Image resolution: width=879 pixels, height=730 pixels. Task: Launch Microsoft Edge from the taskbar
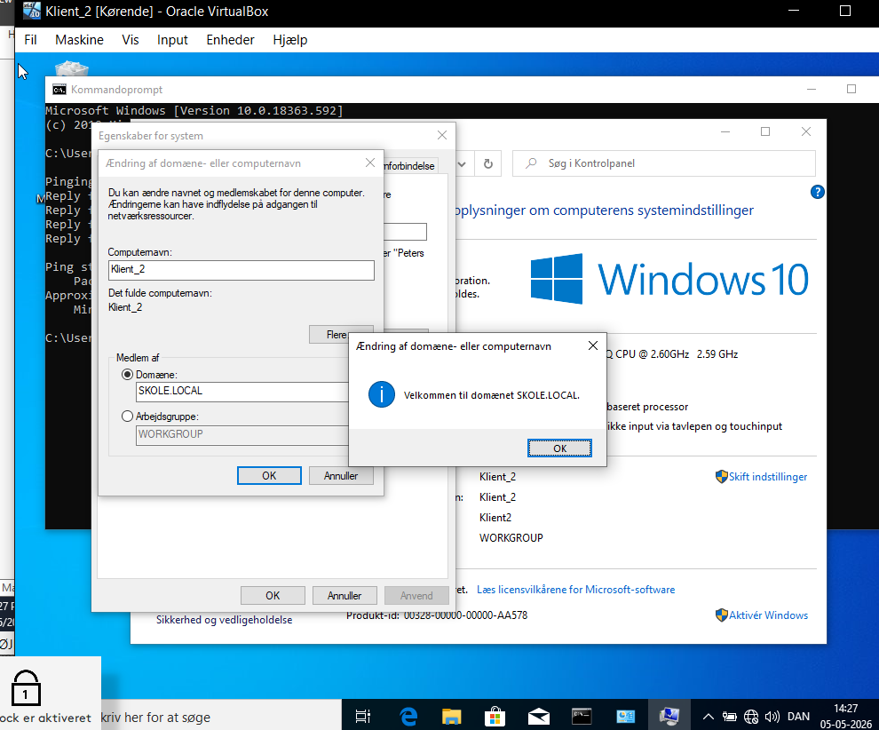click(x=408, y=716)
